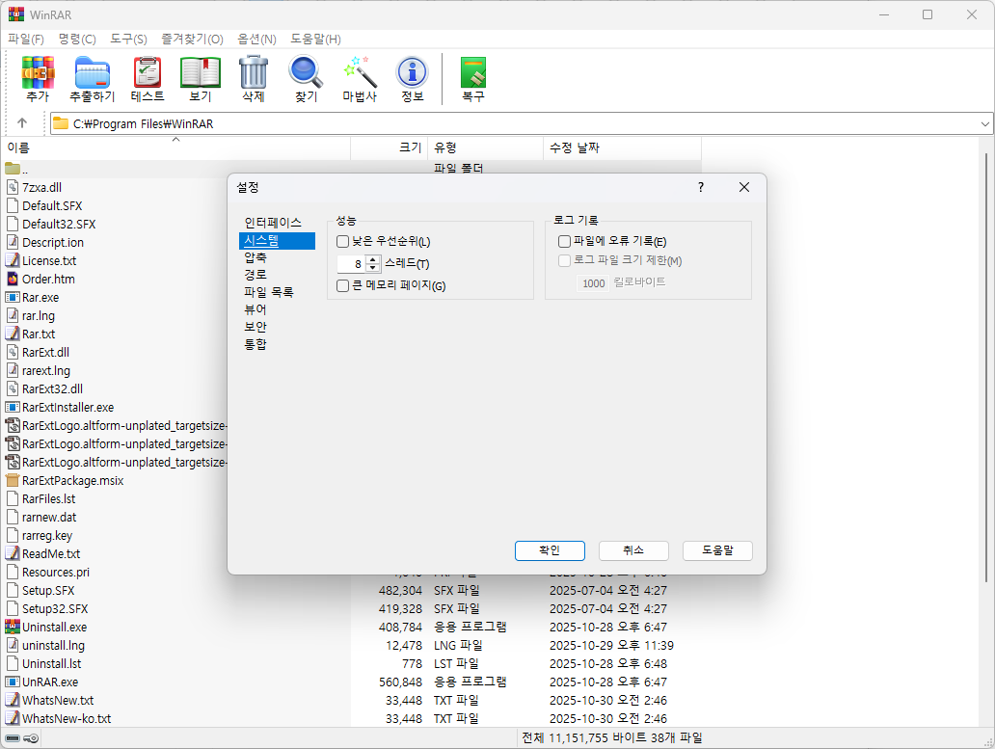Click the Rar.exe file icon

point(13,297)
